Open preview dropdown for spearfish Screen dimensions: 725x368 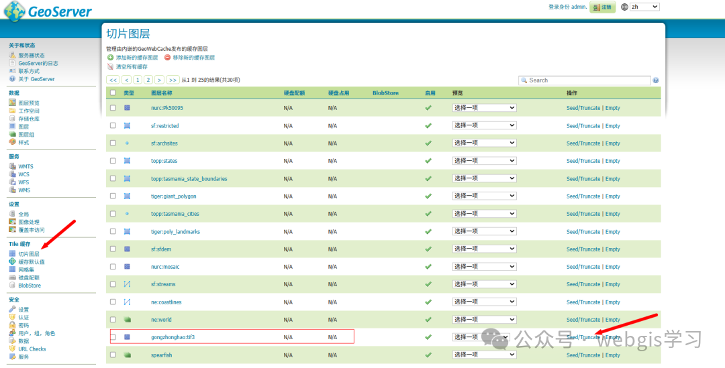[484, 355]
